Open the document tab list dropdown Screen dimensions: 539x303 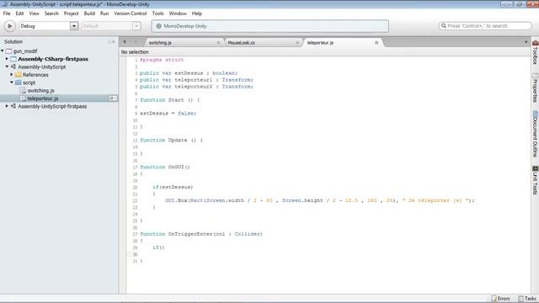tap(526, 42)
